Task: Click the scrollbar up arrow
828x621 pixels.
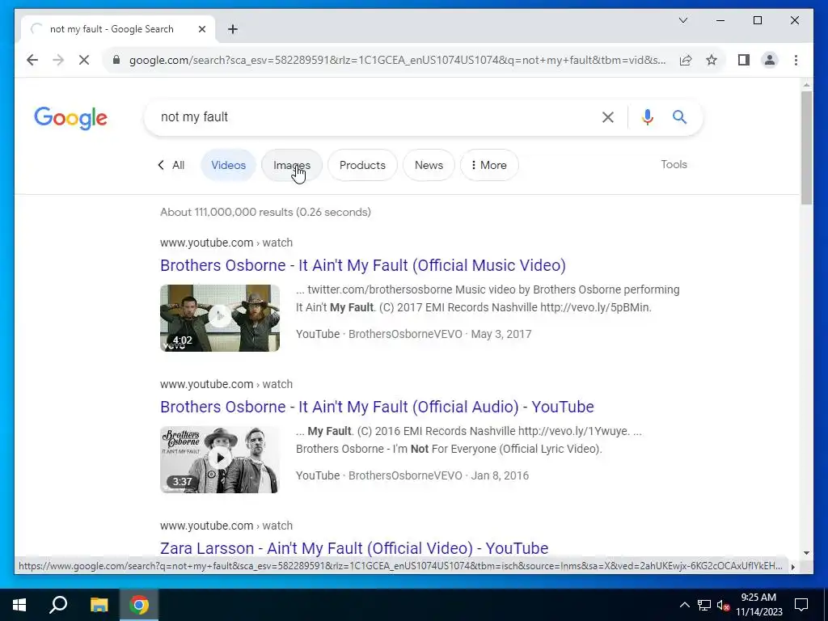Action: (x=806, y=84)
